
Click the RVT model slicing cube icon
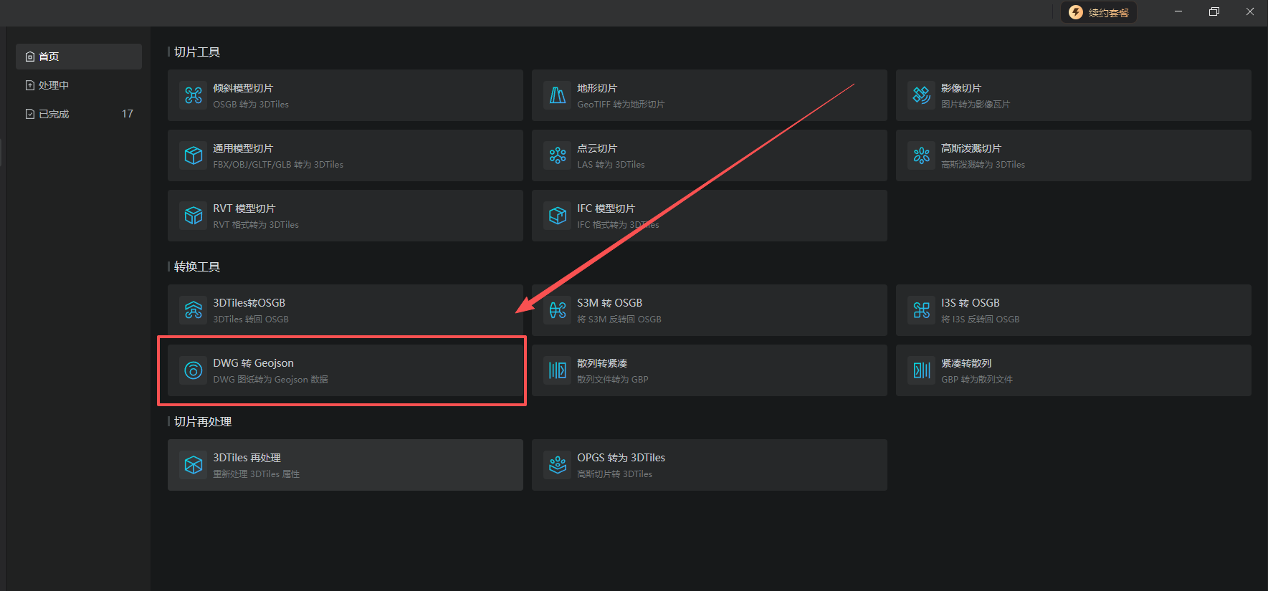pos(194,216)
